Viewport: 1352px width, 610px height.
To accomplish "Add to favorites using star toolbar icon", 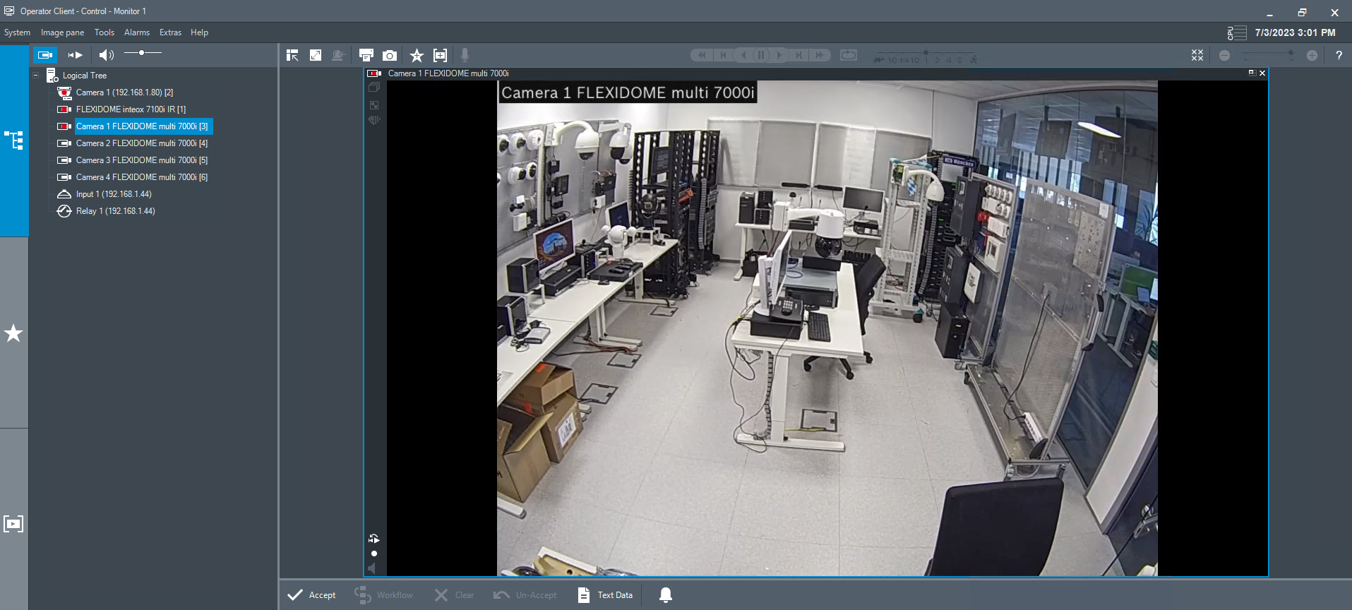I will pos(417,55).
